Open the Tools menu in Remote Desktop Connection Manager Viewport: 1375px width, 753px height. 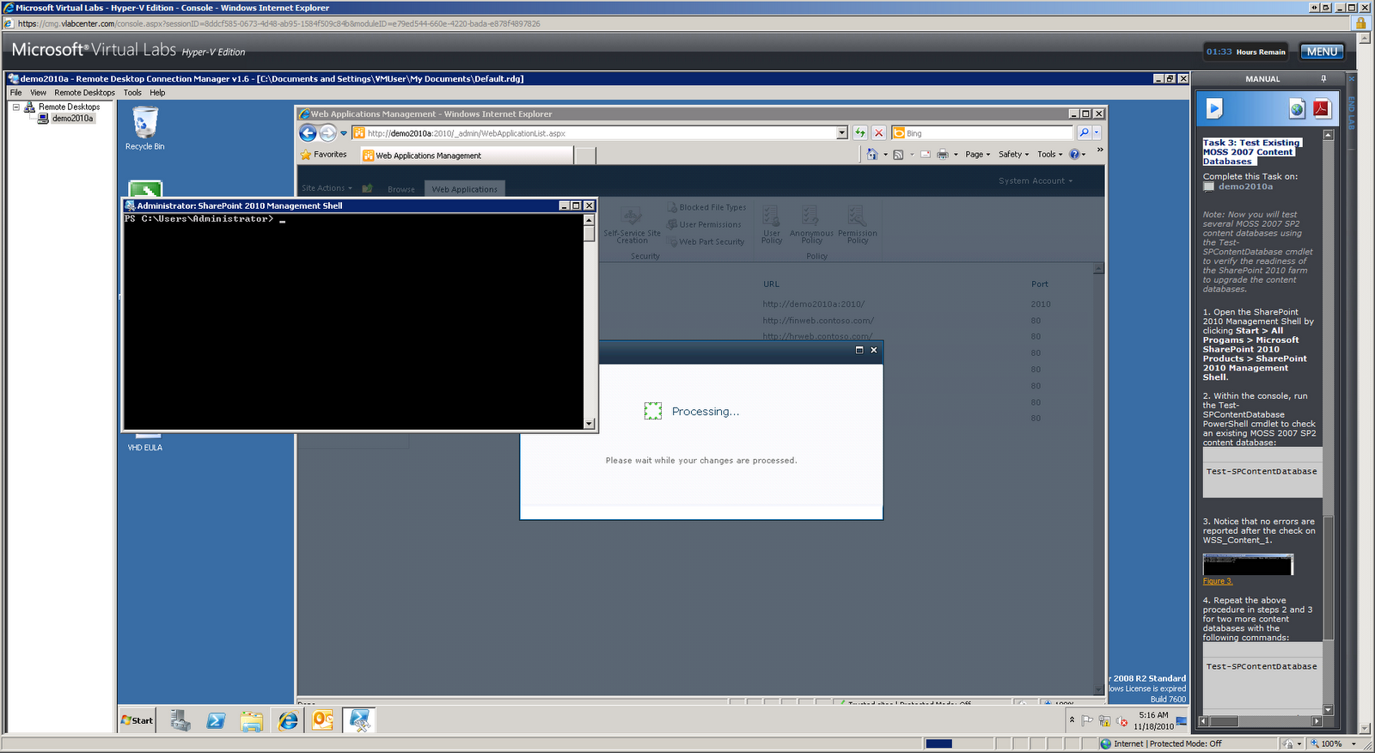[132, 93]
